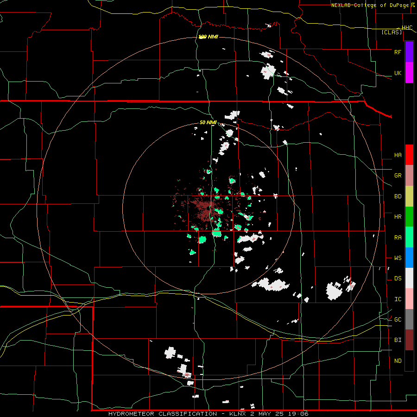Click the ND legend label

398,361
